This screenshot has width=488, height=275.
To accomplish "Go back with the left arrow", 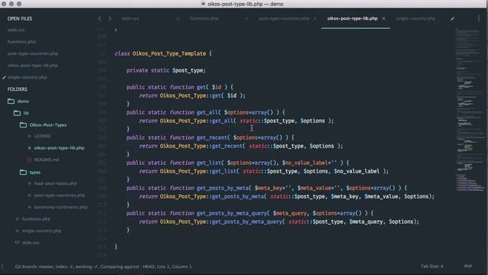I will coord(100,18).
